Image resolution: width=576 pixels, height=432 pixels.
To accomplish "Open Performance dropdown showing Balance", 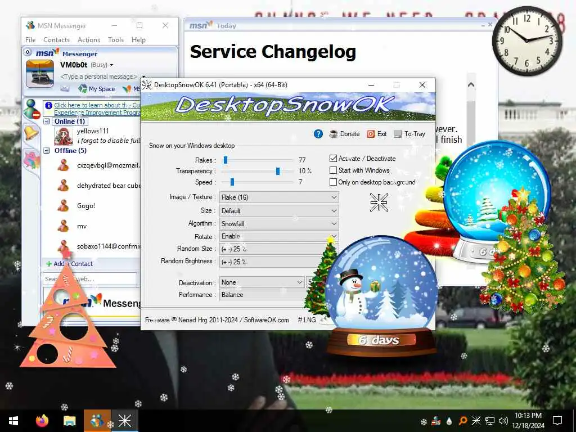I will click(x=264, y=295).
